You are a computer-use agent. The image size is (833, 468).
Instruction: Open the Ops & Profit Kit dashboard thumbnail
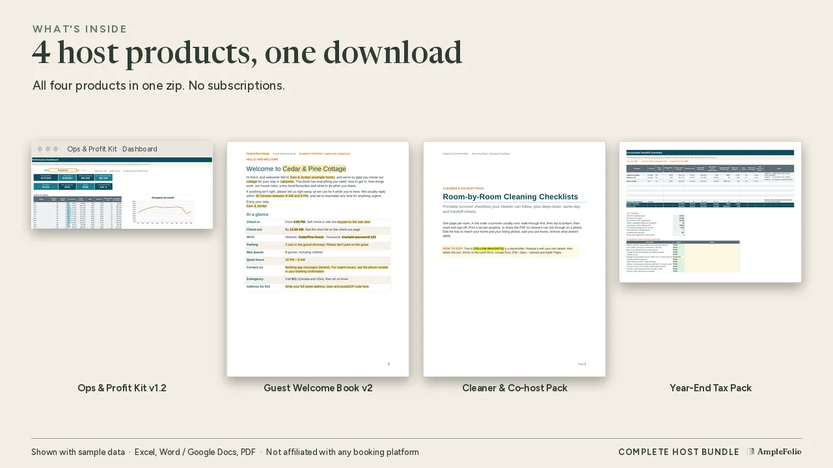[122, 185]
